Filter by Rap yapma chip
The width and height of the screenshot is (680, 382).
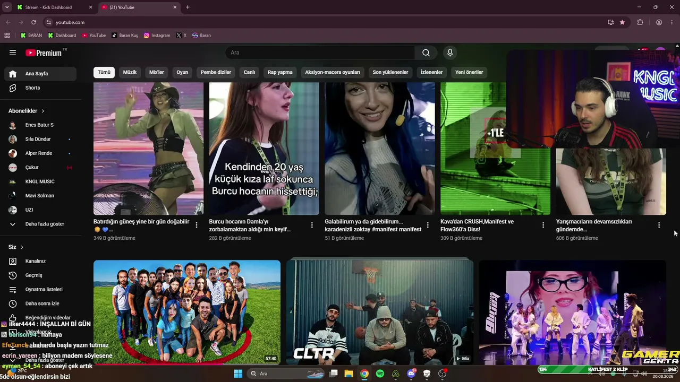coord(280,72)
